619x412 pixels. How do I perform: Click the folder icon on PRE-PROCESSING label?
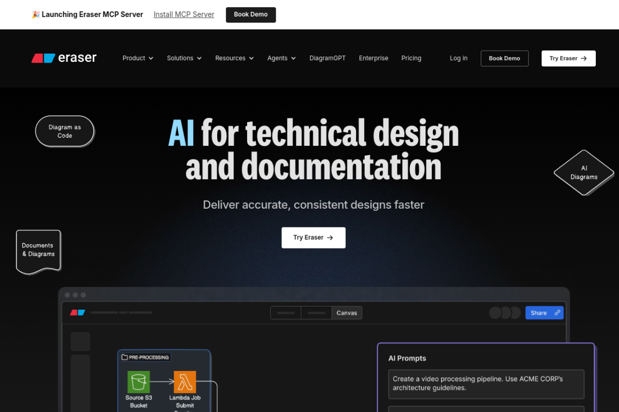point(125,357)
